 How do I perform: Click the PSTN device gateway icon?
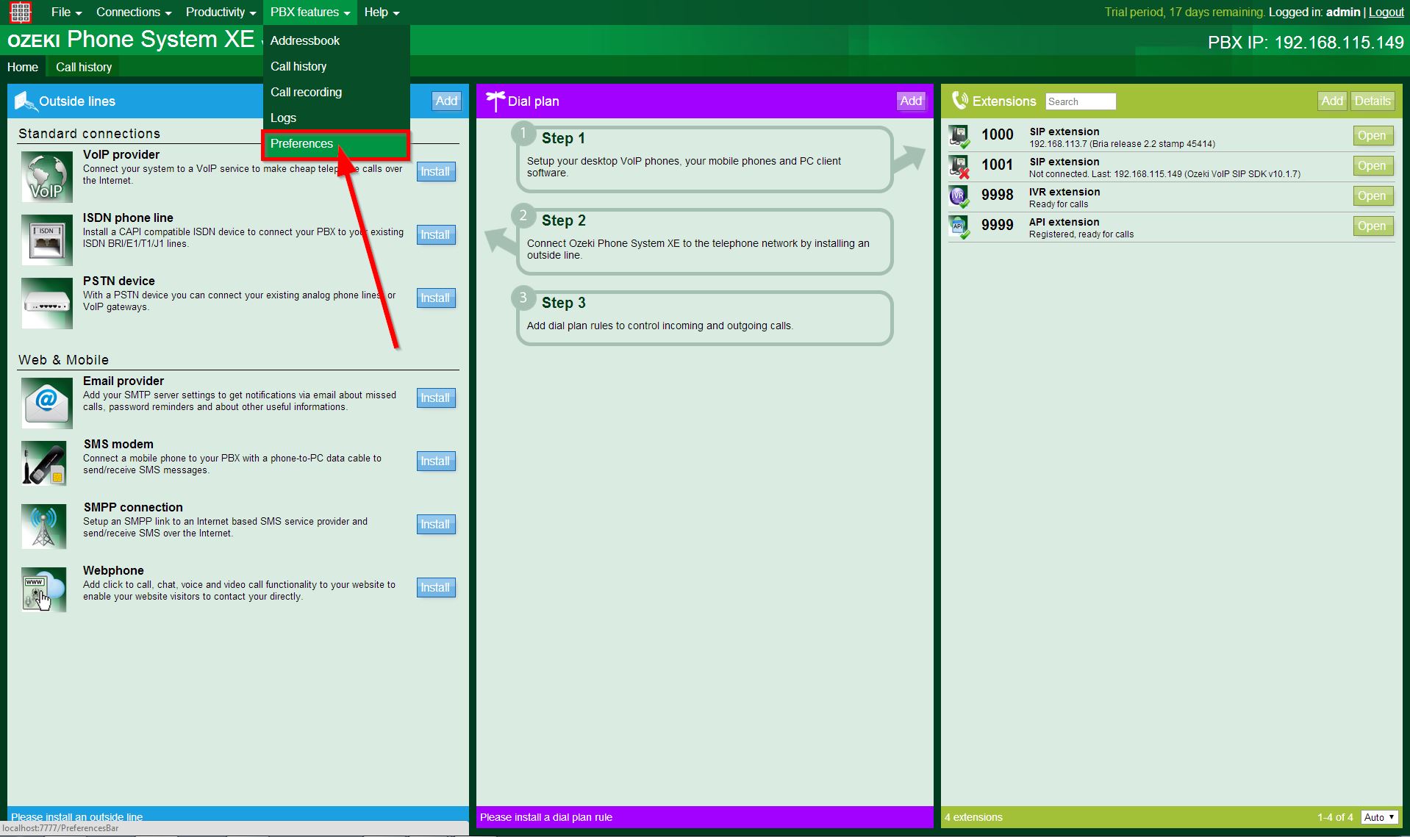47,303
